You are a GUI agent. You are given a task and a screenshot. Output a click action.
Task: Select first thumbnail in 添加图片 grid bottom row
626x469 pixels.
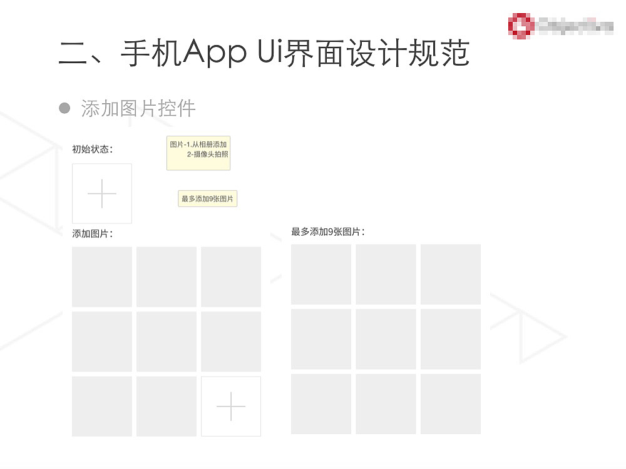tap(102, 406)
